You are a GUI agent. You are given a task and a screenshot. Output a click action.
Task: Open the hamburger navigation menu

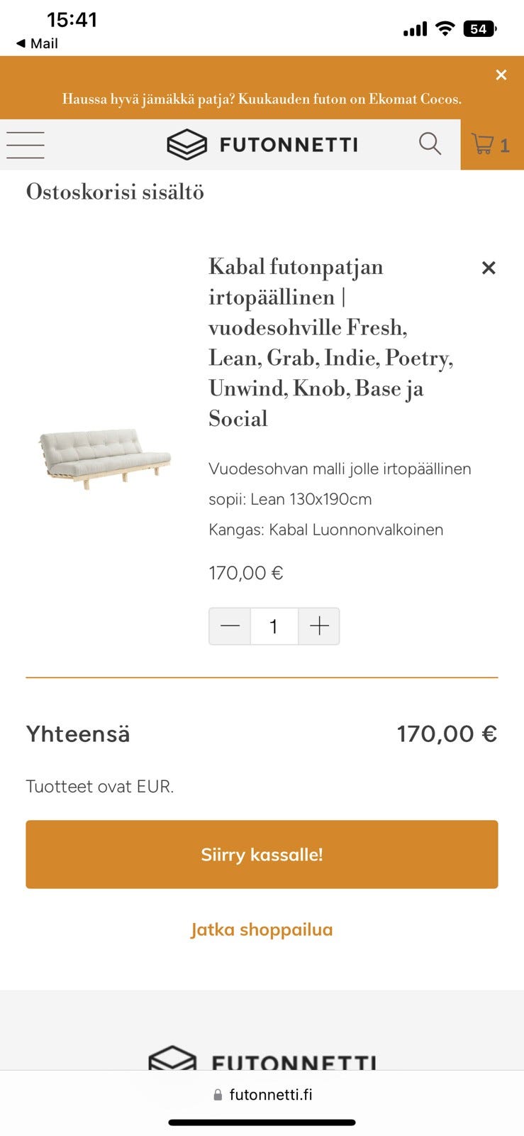(26, 145)
